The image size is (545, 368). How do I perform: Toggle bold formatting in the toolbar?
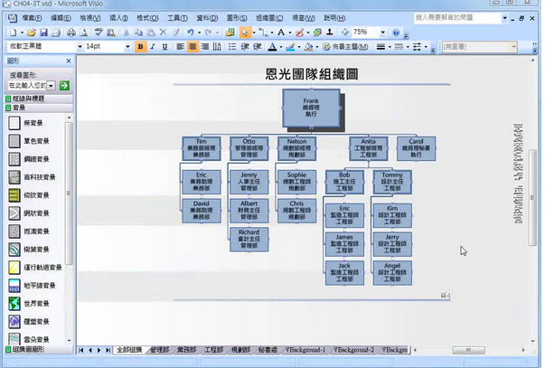pos(140,46)
